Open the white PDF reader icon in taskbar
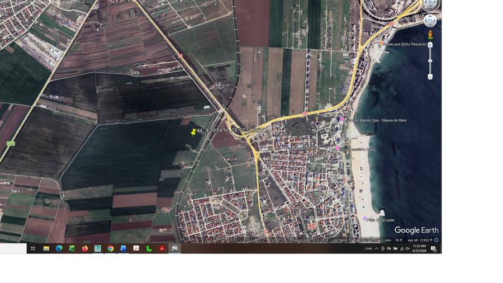503x283 pixels. tap(136, 248)
